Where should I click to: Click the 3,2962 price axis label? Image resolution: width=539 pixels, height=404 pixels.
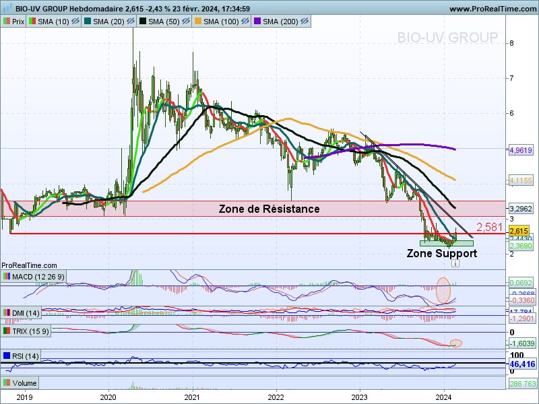click(x=520, y=209)
